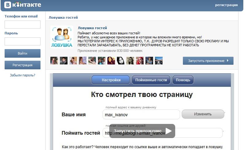Click the Поймает абсолютно всех ваших гостей! line
This screenshot has width=247, height=150.
(x=109, y=33)
